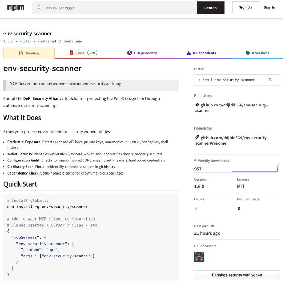Click the git repository diamond icon
The height and width of the screenshot is (281, 283).
click(x=197, y=105)
